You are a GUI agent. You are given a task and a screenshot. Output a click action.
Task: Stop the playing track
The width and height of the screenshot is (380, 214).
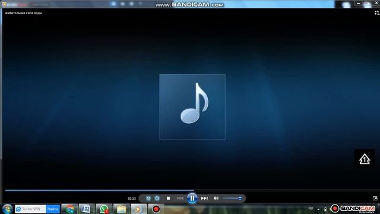(168, 198)
